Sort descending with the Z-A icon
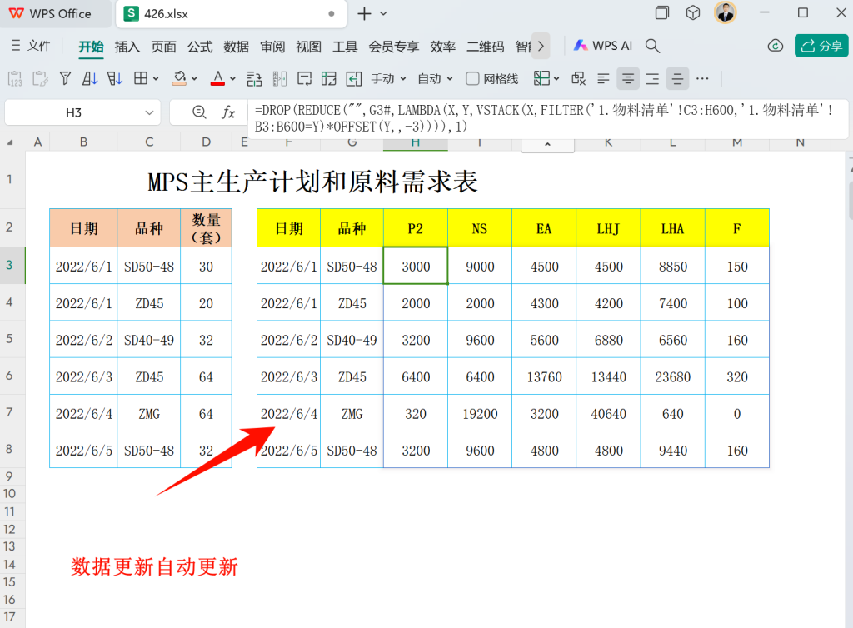The height and width of the screenshot is (628, 853). [x=115, y=79]
